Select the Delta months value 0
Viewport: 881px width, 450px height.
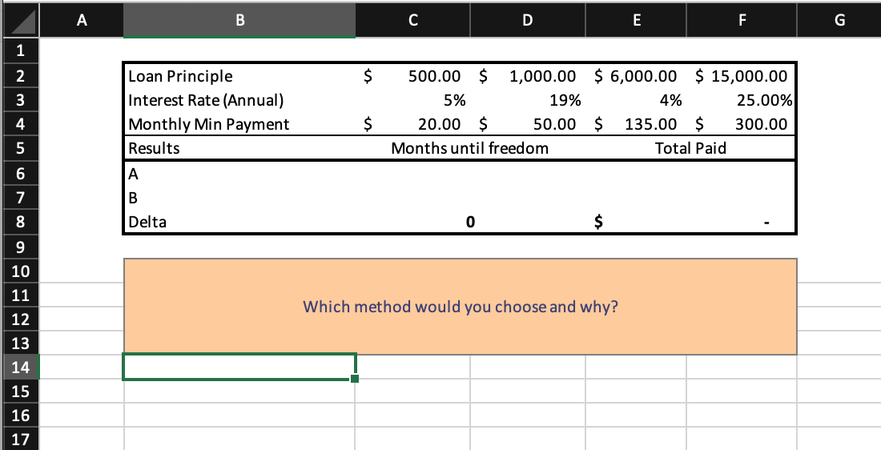469,222
